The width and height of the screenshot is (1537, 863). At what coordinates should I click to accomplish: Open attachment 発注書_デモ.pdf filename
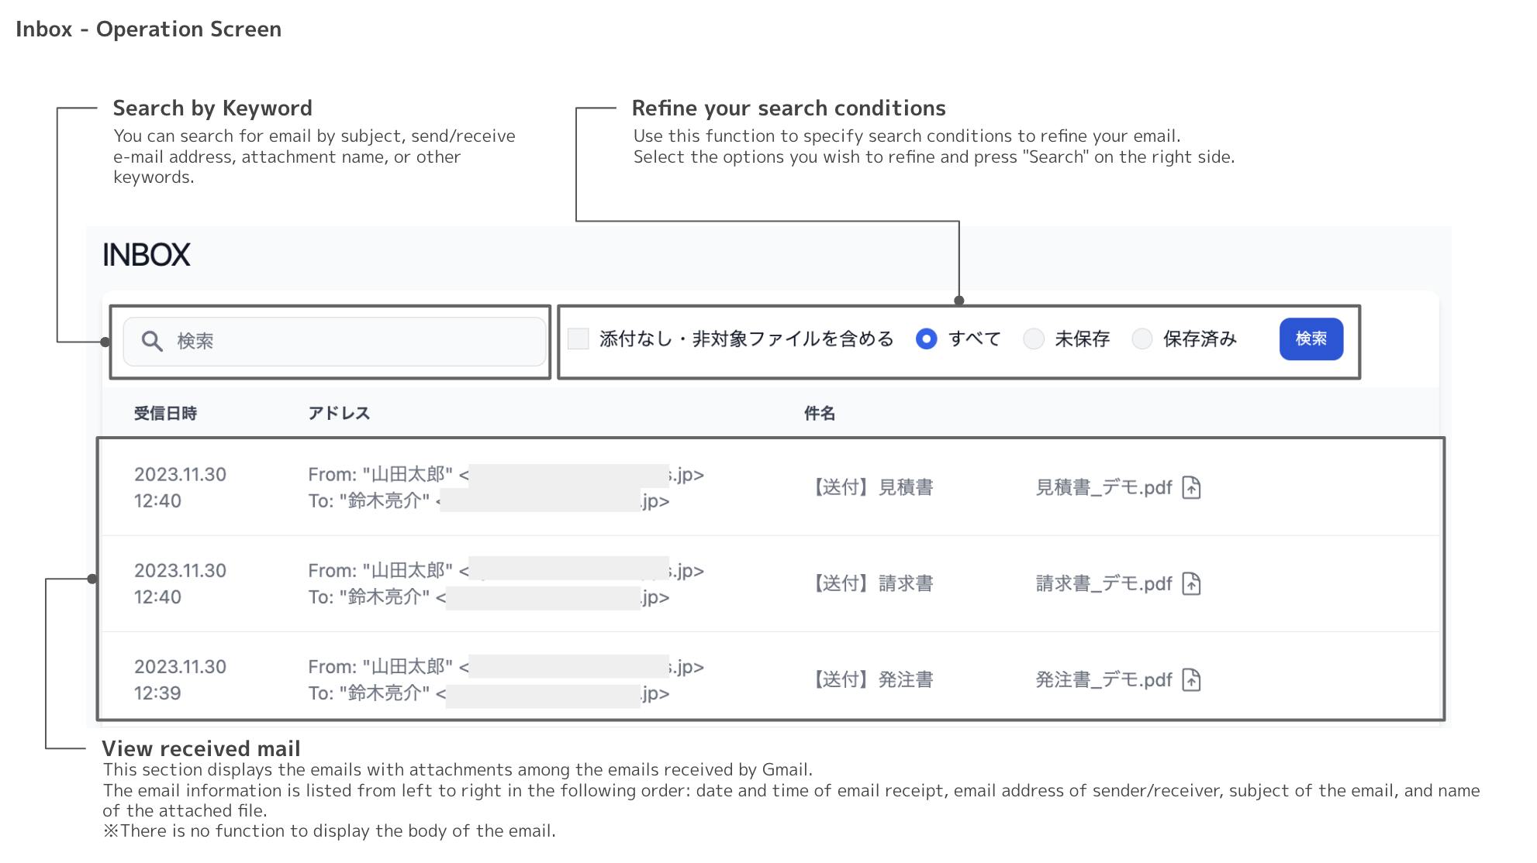[1104, 679]
